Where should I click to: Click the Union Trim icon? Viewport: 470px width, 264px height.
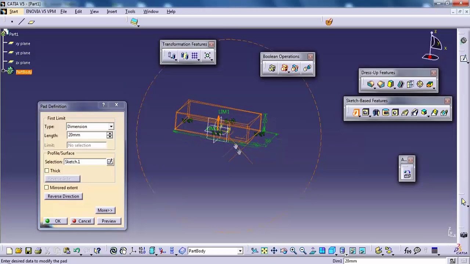click(295, 68)
